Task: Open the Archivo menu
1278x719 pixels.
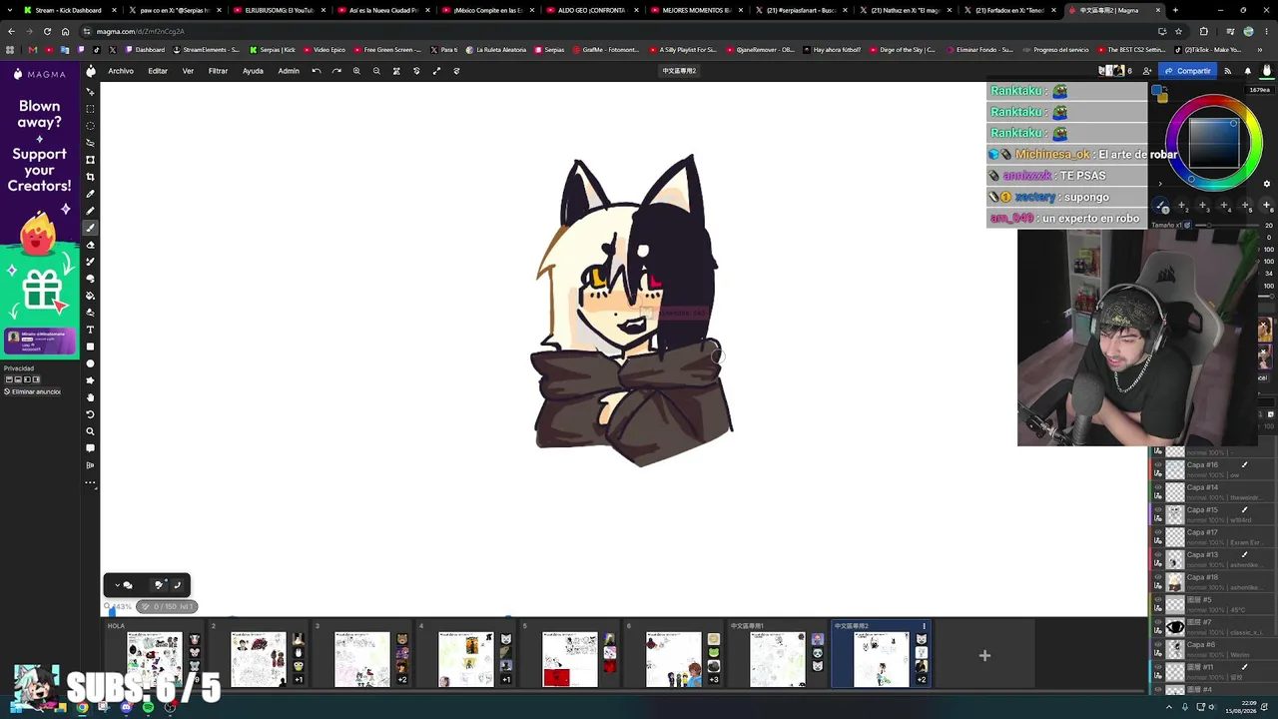Action: coord(121,71)
